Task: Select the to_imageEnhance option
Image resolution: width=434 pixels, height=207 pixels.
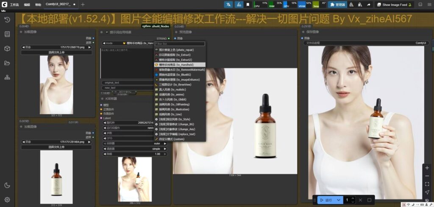Action: (x=180, y=80)
